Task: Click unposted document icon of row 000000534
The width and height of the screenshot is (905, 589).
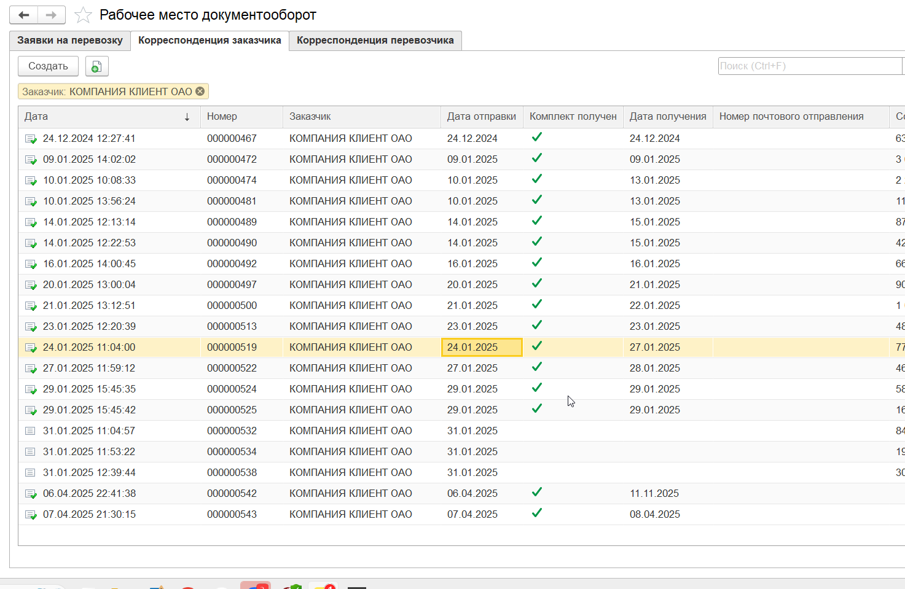Action: (x=29, y=452)
